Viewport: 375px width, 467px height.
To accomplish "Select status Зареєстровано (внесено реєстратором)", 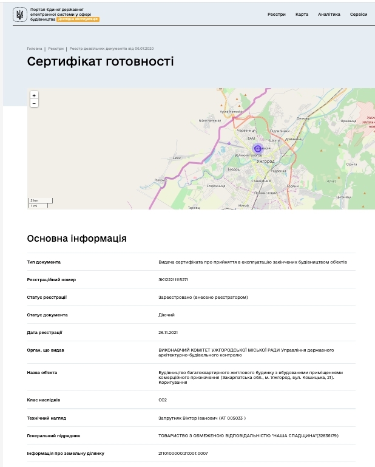I will pyautogui.click(x=203, y=297).
